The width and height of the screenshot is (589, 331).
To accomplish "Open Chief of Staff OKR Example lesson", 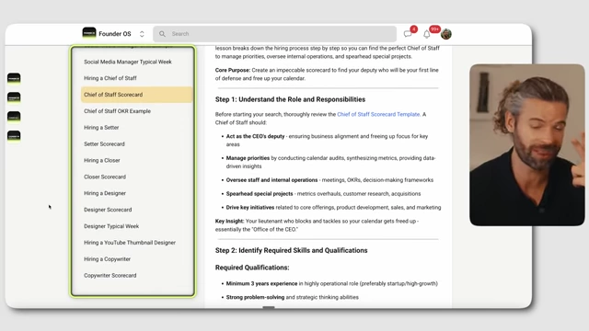I will coord(117,111).
